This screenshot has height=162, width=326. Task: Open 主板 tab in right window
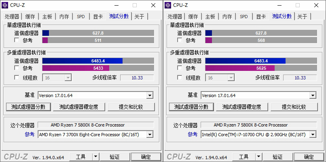coord(210,17)
